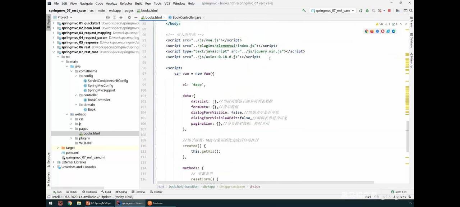
Task: Open the springmvc_07_rest_case run configuration dropdown
Action: tap(333, 11)
